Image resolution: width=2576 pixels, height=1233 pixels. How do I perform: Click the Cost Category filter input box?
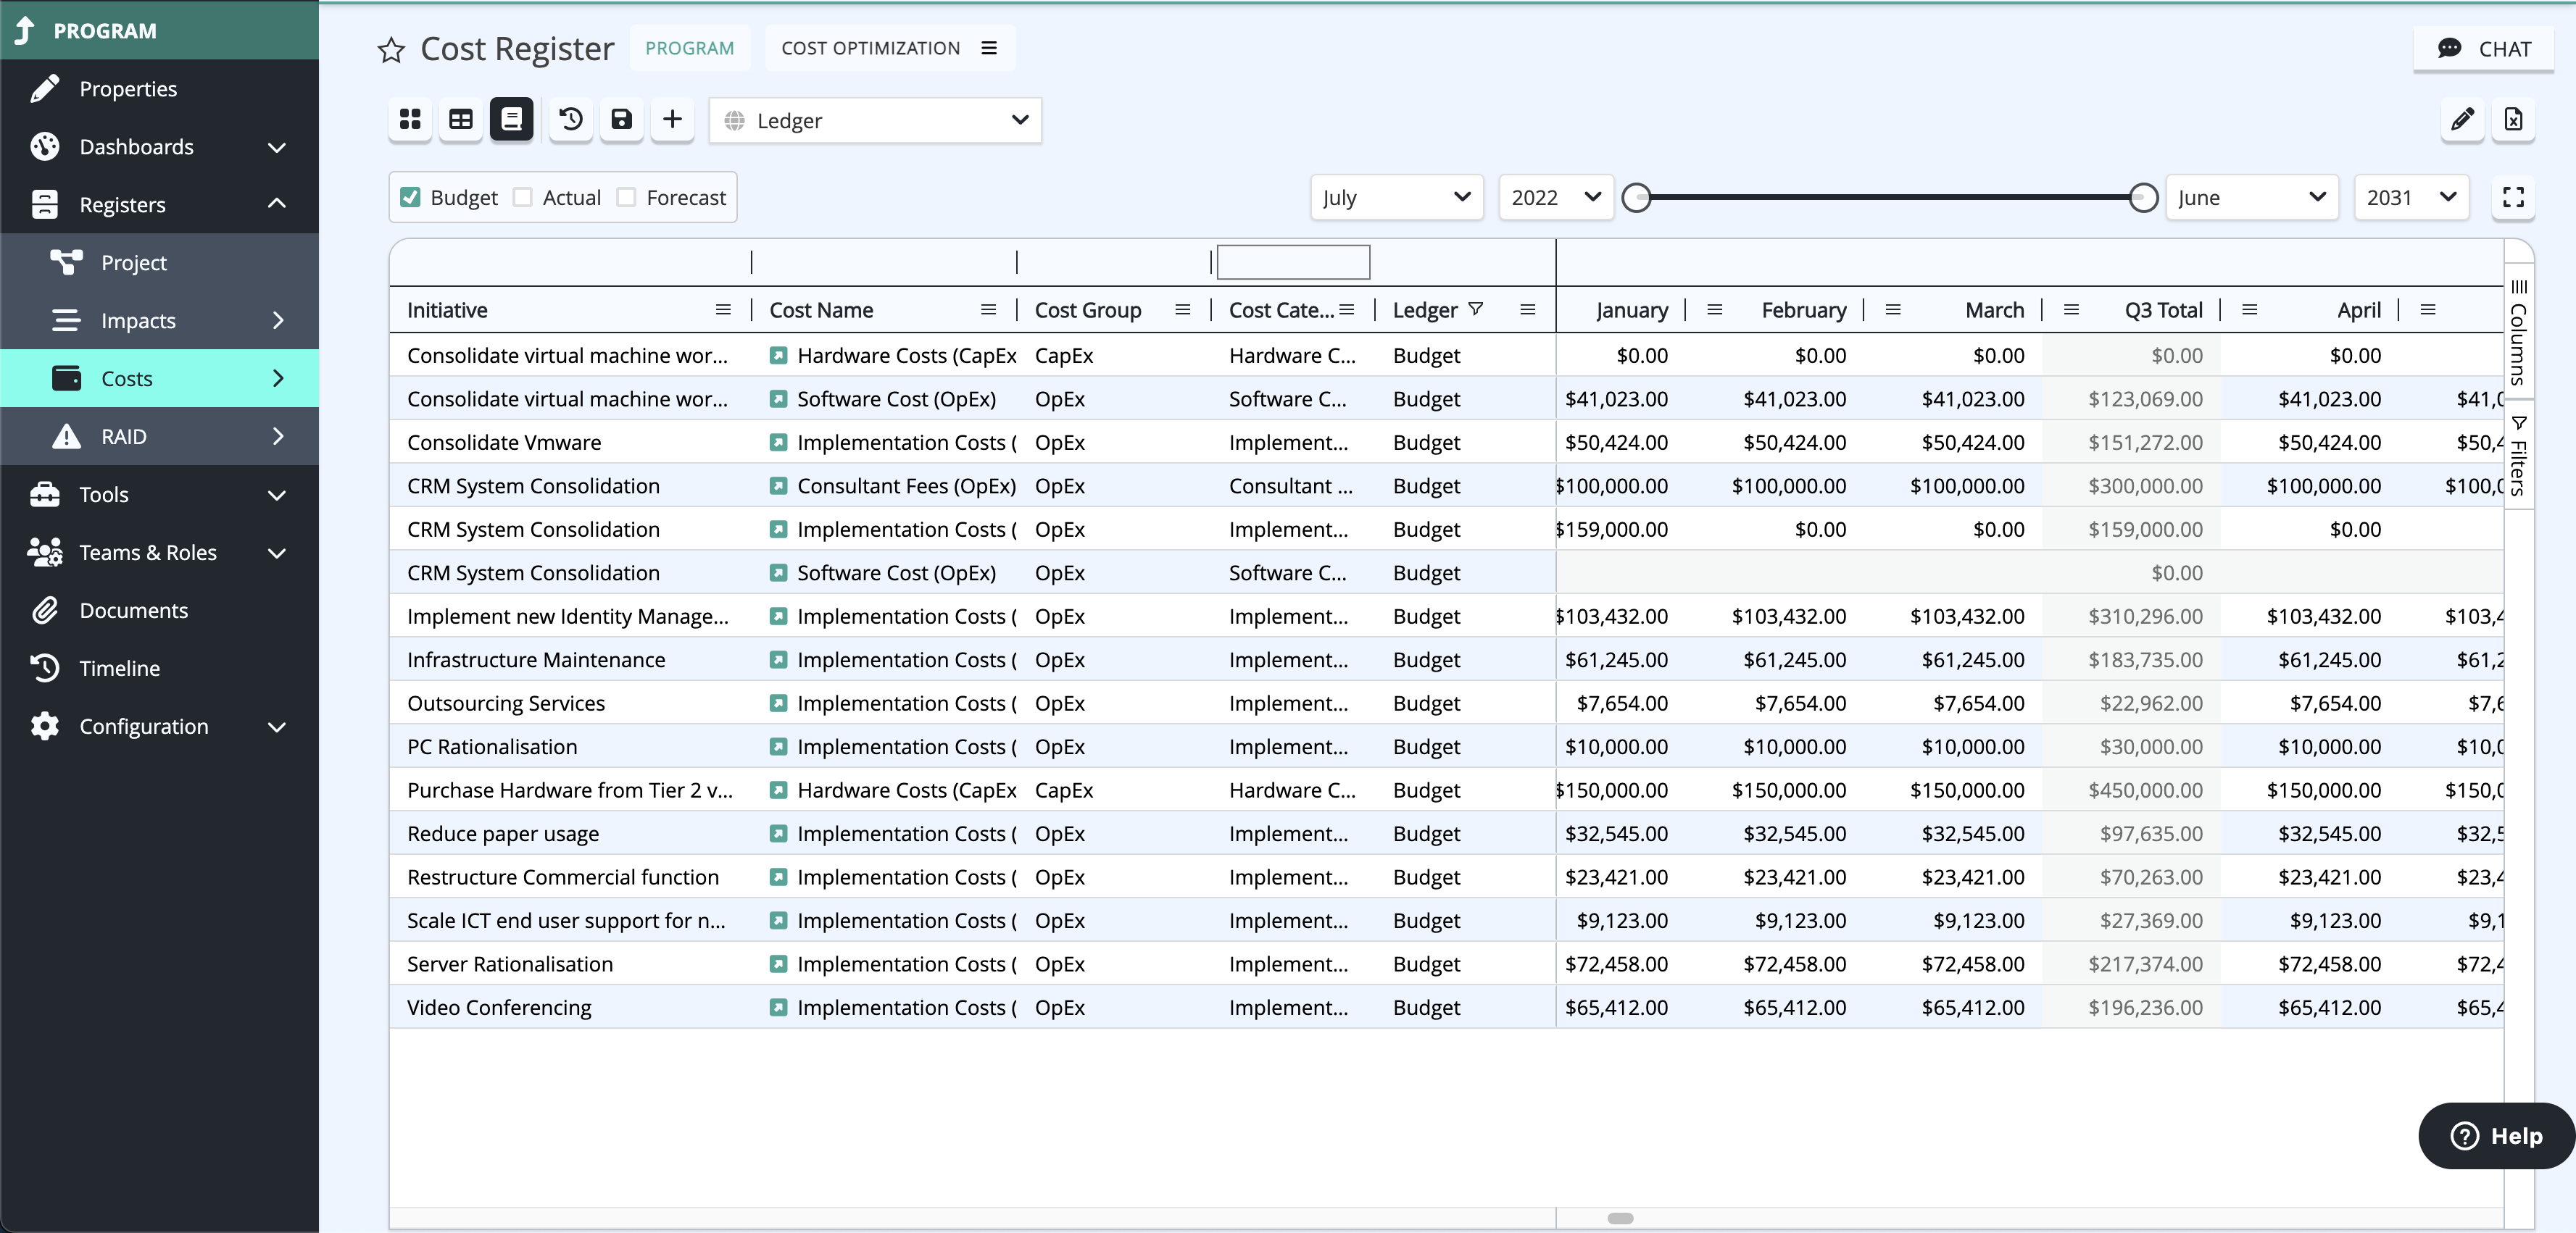tap(1293, 262)
